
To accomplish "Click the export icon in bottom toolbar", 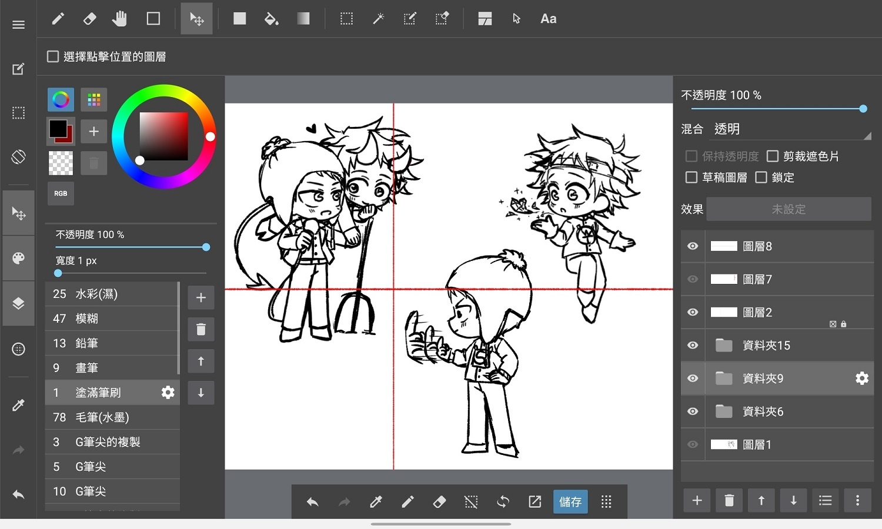I will [x=534, y=501].
